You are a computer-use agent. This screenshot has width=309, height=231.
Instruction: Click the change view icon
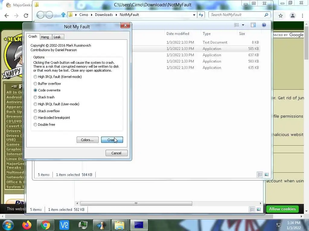click(237, 25)
